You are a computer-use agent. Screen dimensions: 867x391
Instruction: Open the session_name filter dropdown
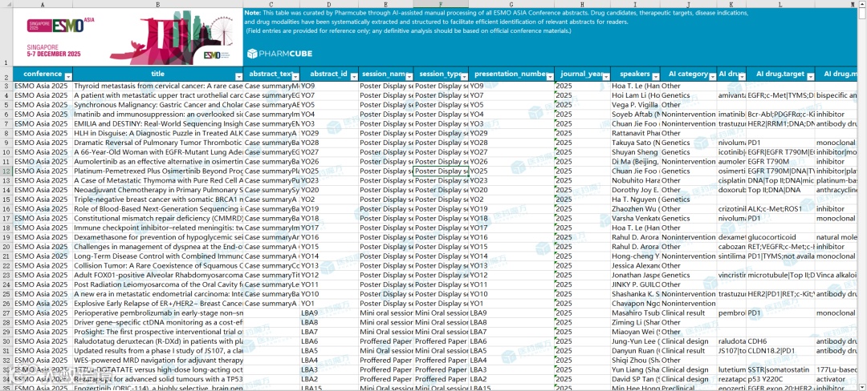tap(409, 77)
